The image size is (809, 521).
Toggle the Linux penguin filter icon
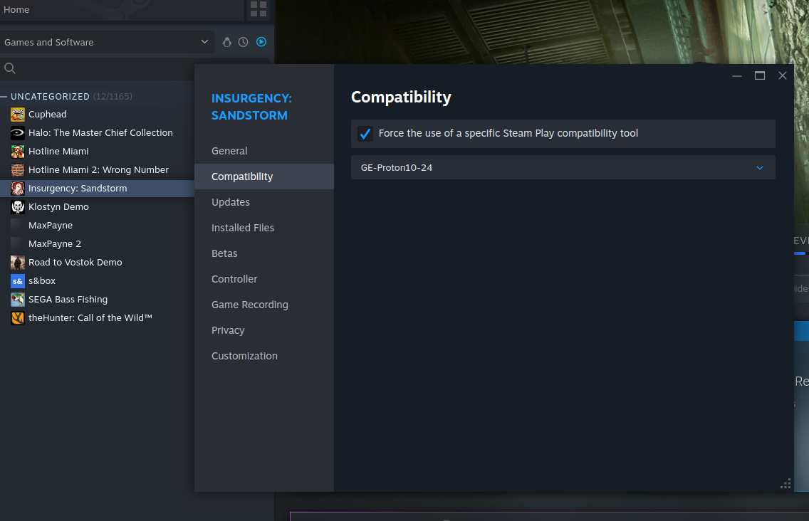[227, 42]
